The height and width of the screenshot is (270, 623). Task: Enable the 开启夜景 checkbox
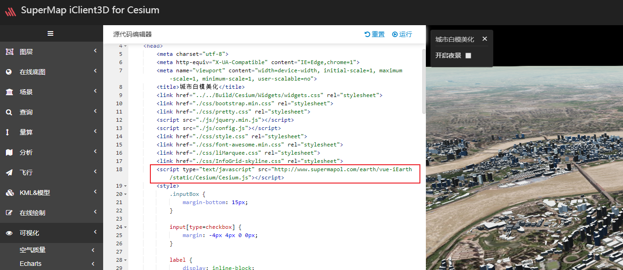tap(468, 56)
